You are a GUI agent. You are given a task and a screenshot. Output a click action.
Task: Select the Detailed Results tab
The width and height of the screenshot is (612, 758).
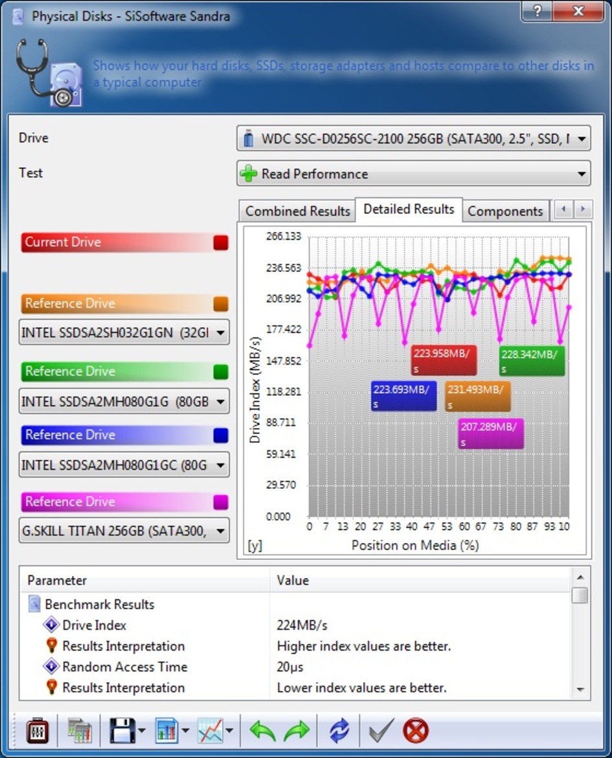coord(409,209)
